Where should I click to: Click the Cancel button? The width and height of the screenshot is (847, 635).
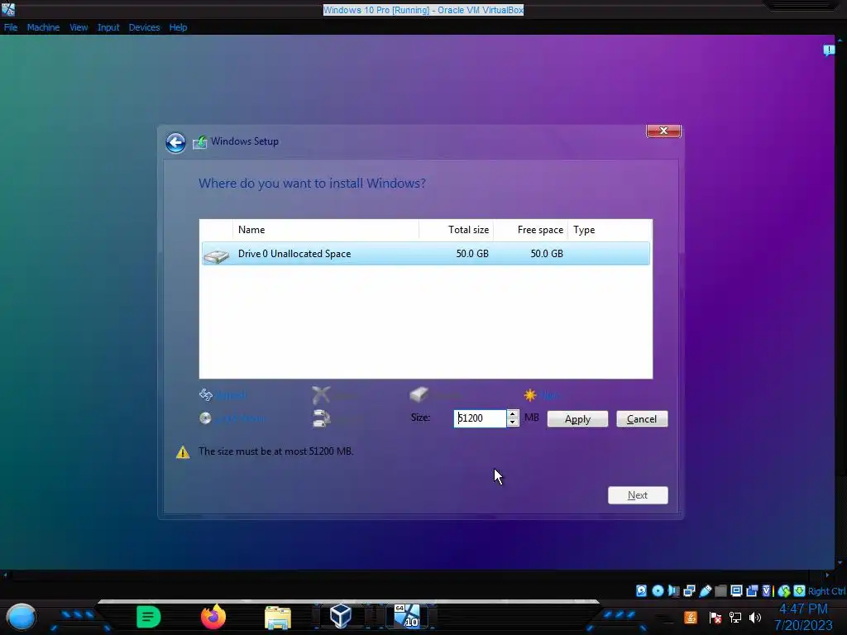[x=642, y=419]
